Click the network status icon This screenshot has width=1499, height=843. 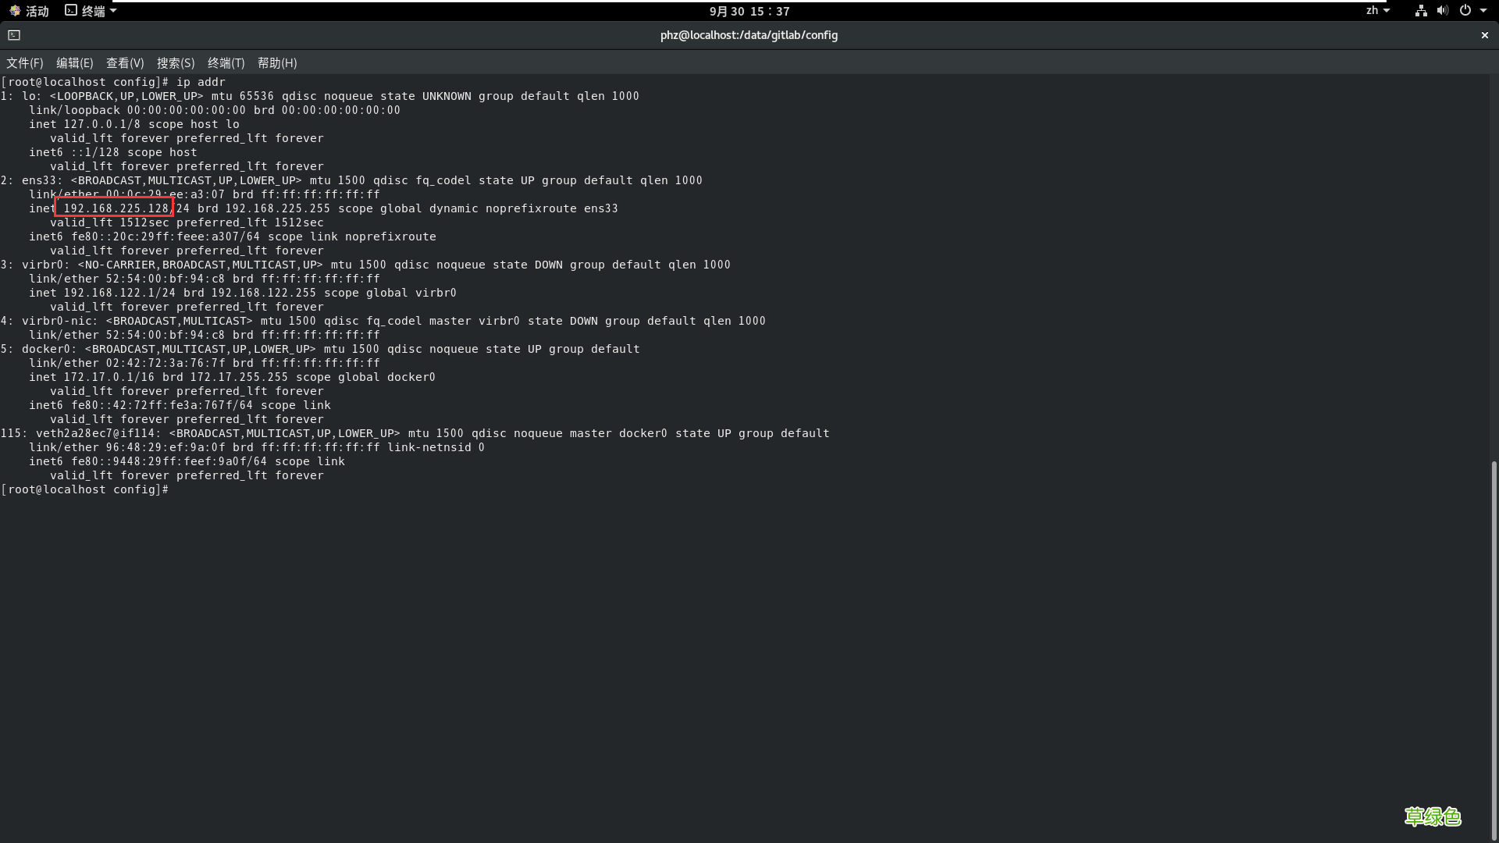1421,11
